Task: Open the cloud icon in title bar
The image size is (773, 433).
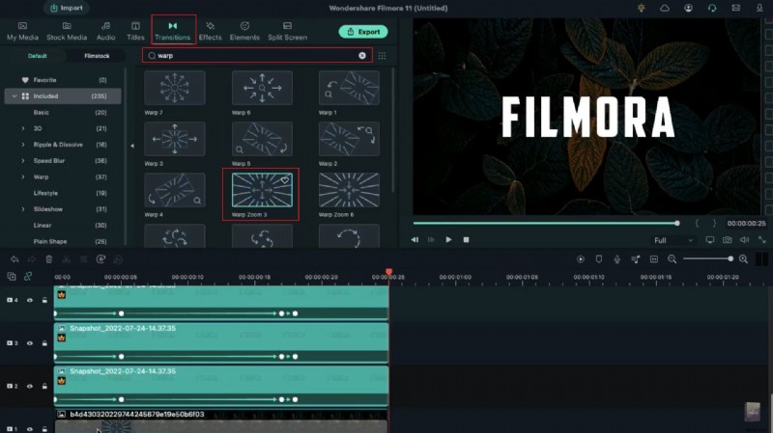Action: pos(665,8)
